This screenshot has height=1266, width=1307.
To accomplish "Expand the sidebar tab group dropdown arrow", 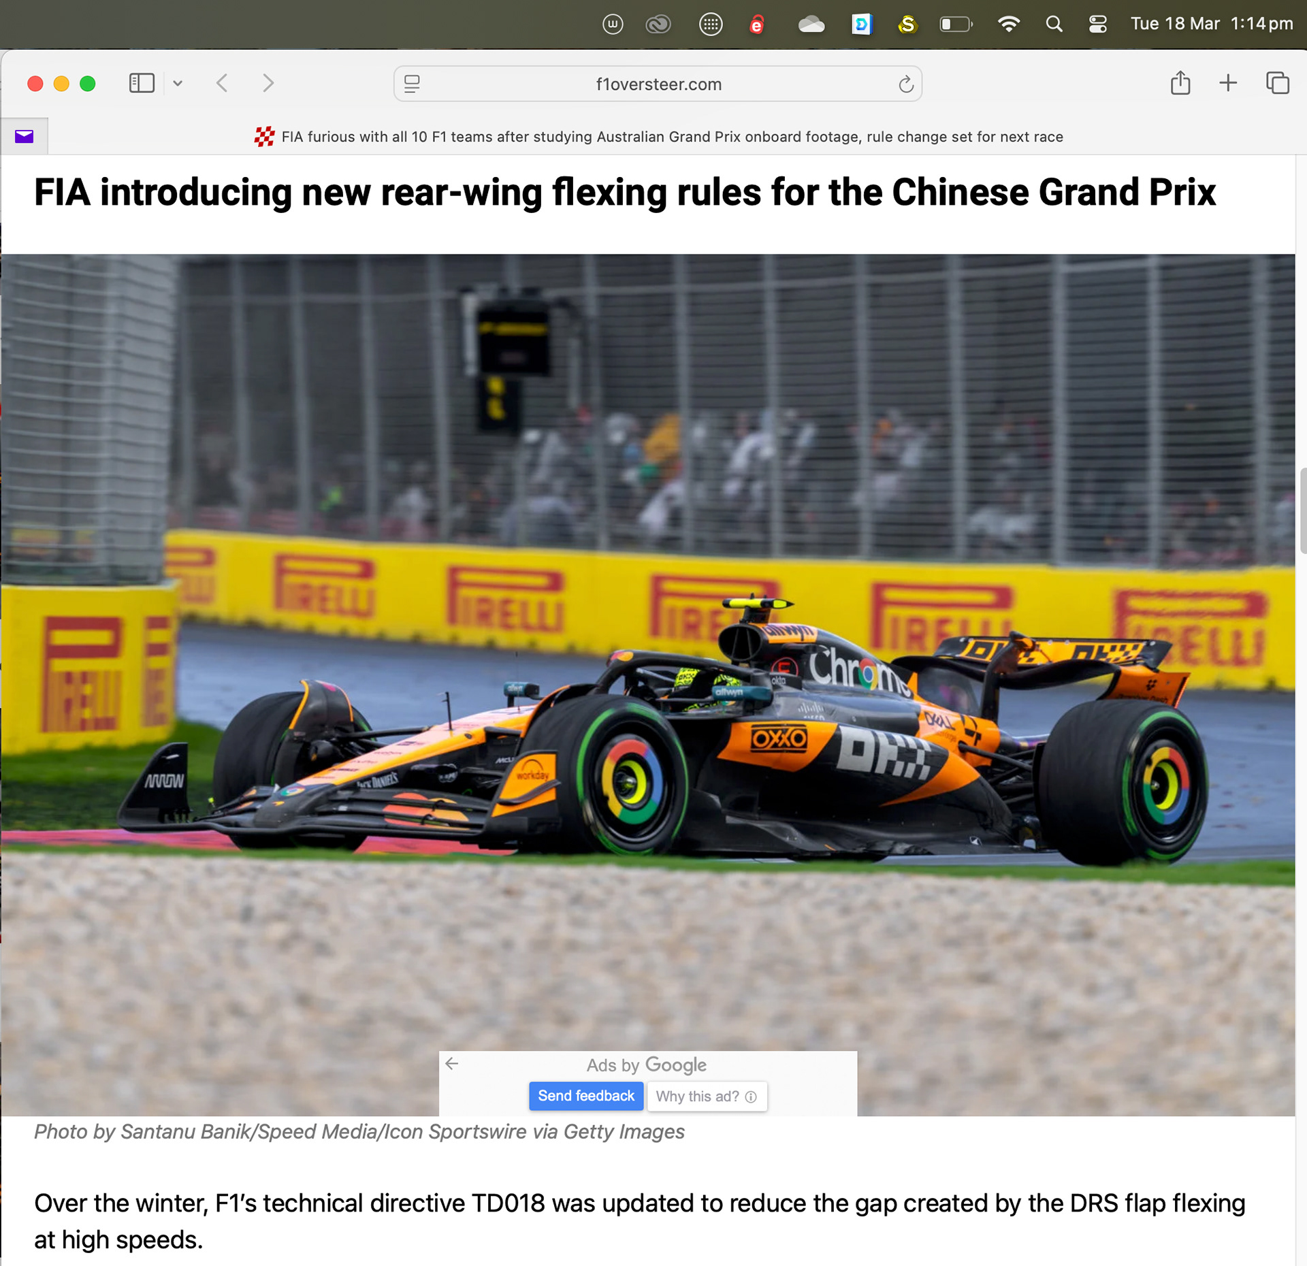I will (178, 84).
